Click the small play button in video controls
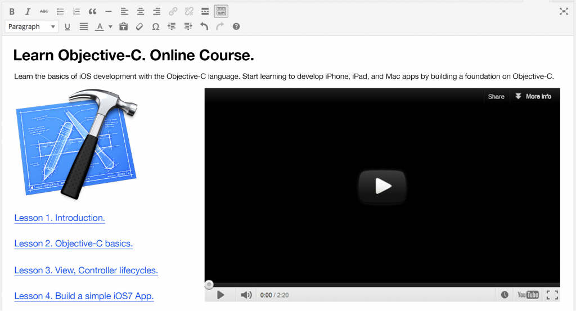The width and height of the screenshot is (576, 311). (220, 295)
